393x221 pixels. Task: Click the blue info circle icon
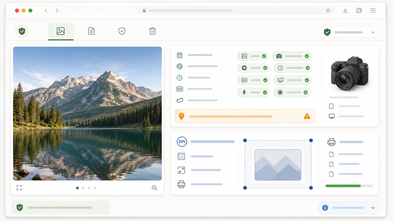(325, 208)
